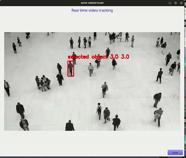Maximize the AUTO VISION FLOW window

pyautogui.click(x=176, y=3)
